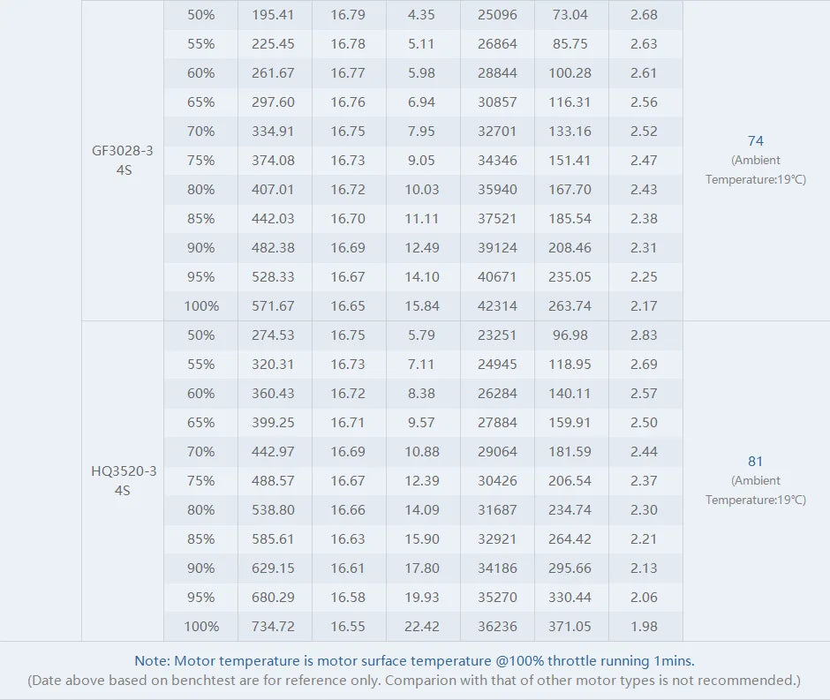Select the 734.72 thrust value cell

(273, 627)
